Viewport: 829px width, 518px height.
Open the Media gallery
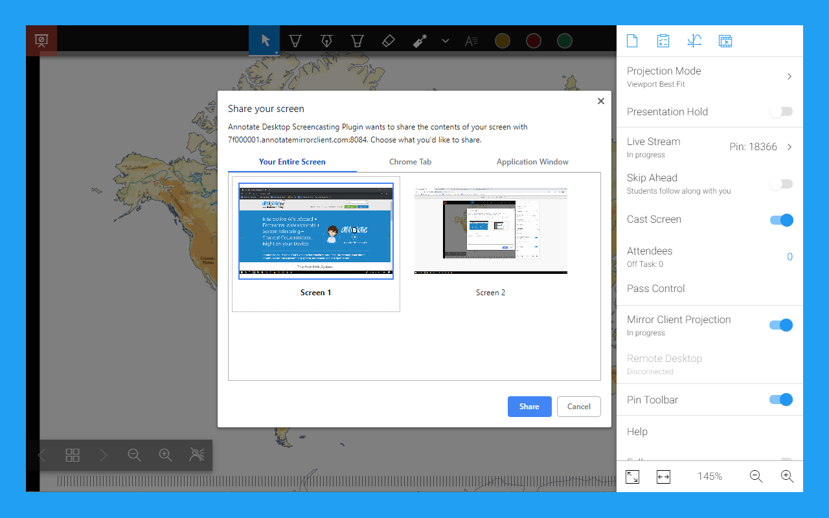point(725,40)
